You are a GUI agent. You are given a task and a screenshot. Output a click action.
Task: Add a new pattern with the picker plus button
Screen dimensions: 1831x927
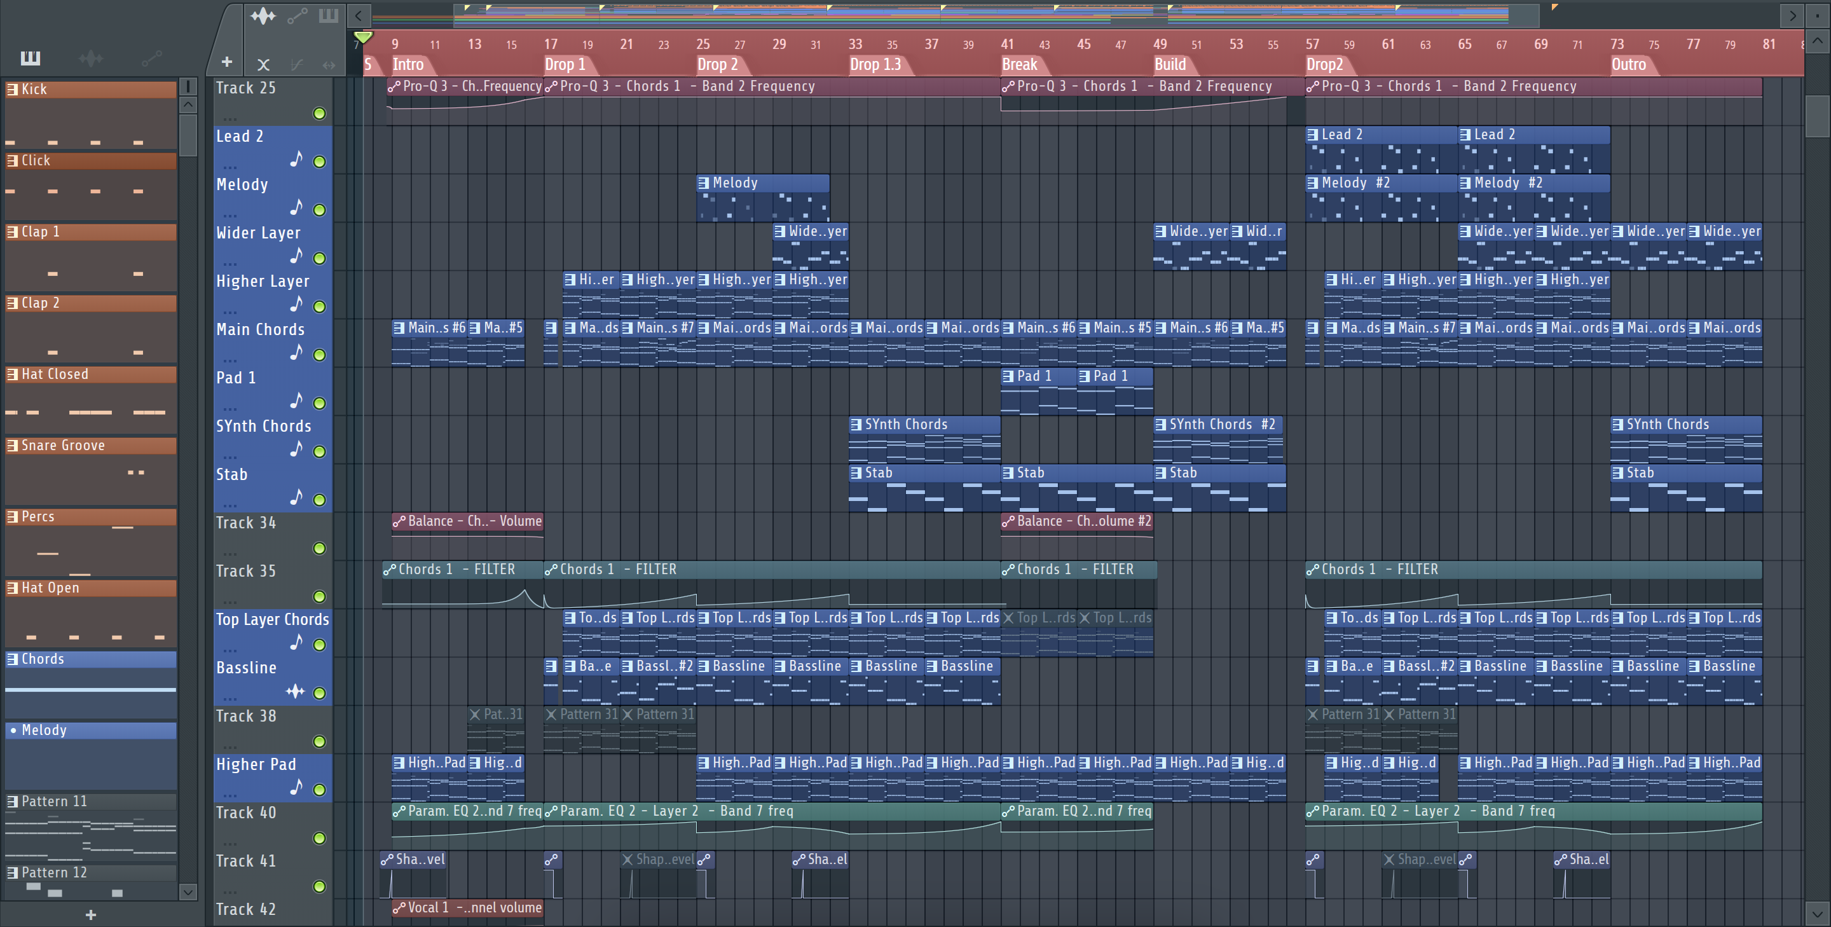(x=90, y=915)
